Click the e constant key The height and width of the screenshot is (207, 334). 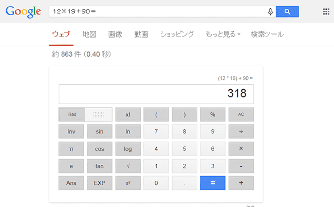pos(71,166)
